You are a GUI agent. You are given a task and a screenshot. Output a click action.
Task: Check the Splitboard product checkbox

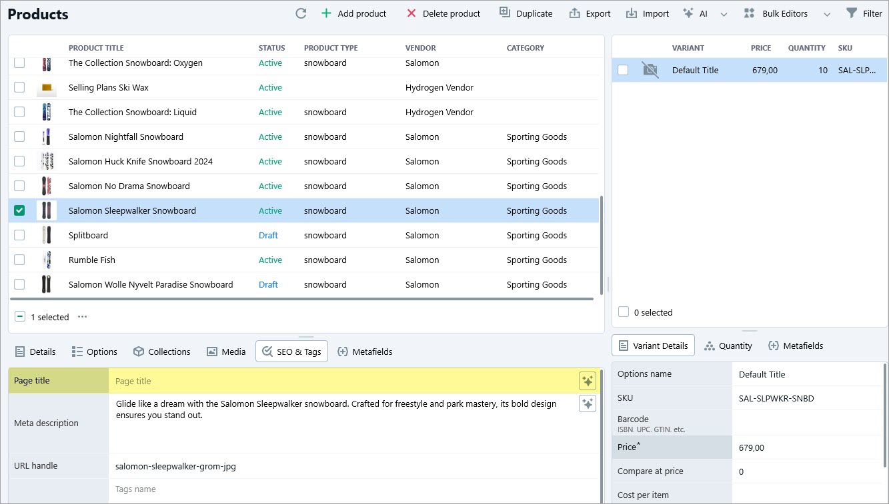[19, 235]
